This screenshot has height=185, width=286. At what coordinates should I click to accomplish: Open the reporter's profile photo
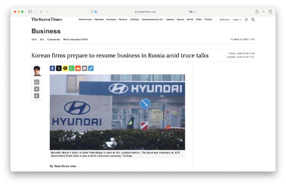tap(37, 71)
